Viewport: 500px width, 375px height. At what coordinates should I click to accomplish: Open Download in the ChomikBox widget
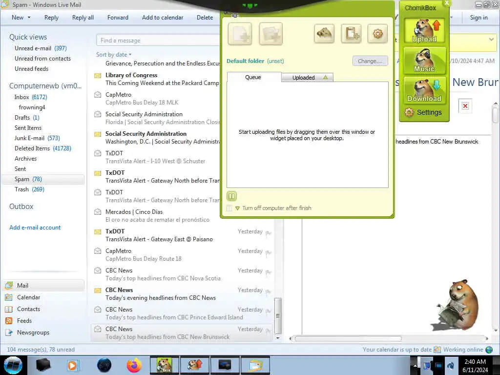click(x=424, y=90)
